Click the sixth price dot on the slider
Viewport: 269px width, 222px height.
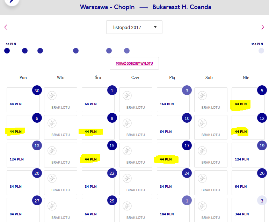(127, 51)
